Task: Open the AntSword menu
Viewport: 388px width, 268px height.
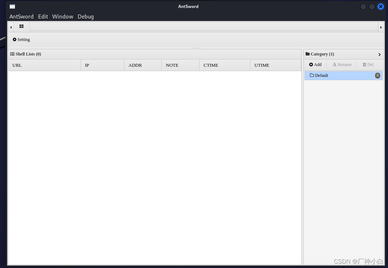Action: click(x=21, y=17)
